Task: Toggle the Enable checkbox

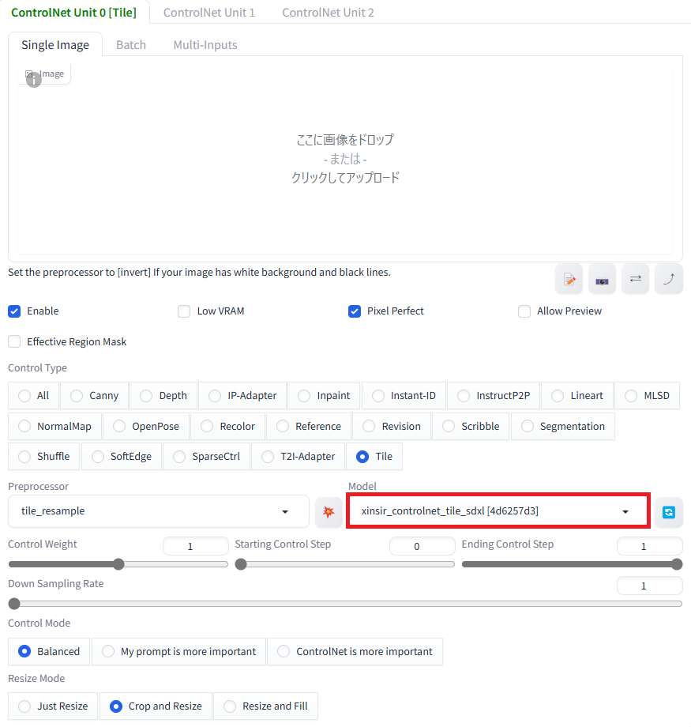Action: click(x=14, y=311)
